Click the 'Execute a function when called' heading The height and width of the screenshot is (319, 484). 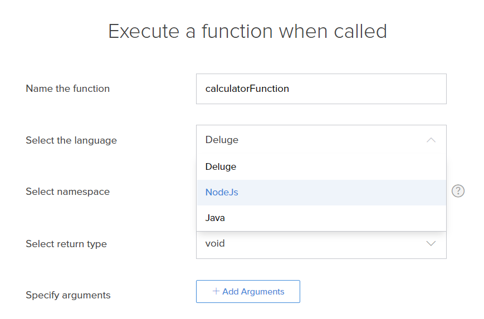pos(247,31)
